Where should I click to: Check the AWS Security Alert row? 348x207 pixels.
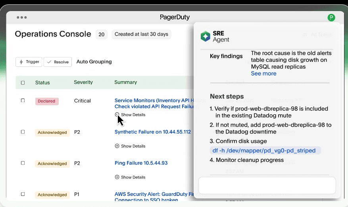pyautogui.click(x=23, y=194)
